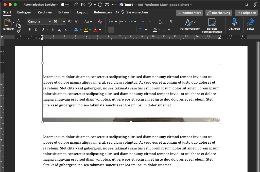Click the image's bottom-center resize handle
260x172 pixels.
131,122
